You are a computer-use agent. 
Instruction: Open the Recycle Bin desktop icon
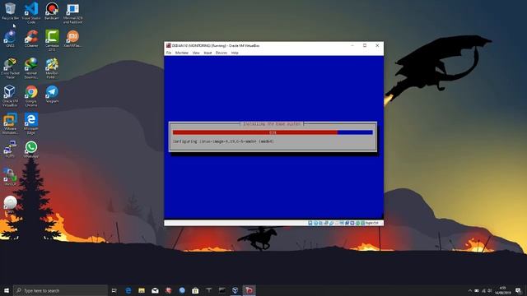point(10,11)
